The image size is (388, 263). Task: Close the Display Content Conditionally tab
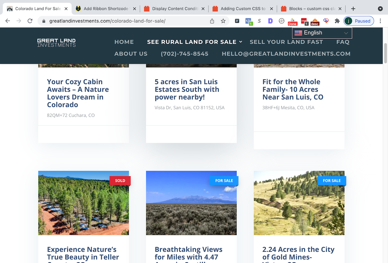[x=203, y=9]
